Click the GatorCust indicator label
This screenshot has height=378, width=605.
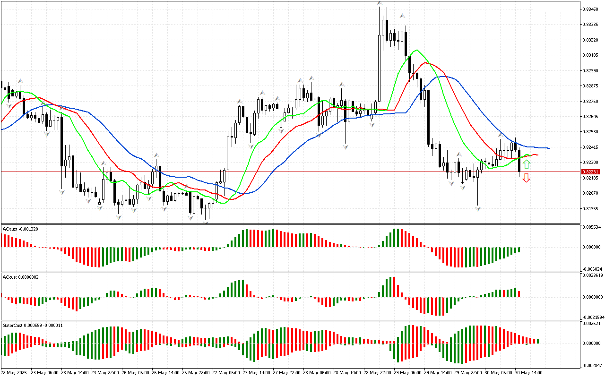coord(33,326)
